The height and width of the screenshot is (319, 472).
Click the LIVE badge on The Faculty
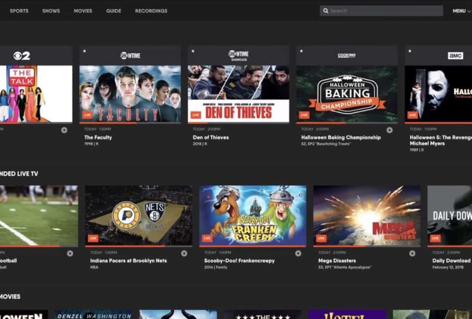[87, 115]
